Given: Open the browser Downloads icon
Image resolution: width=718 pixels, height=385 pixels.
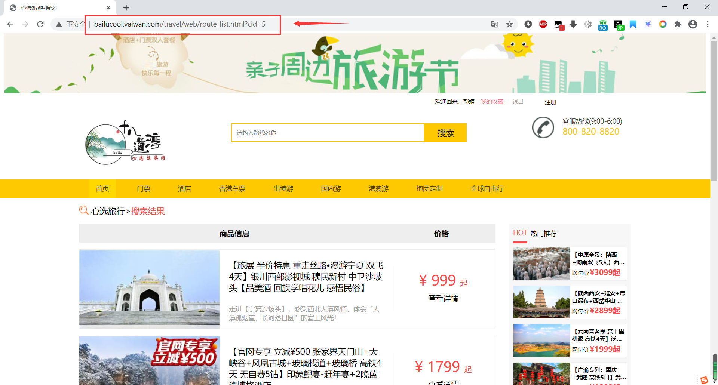Looking at the screenshot, I should pyautogui.click(x=528, y=24).
